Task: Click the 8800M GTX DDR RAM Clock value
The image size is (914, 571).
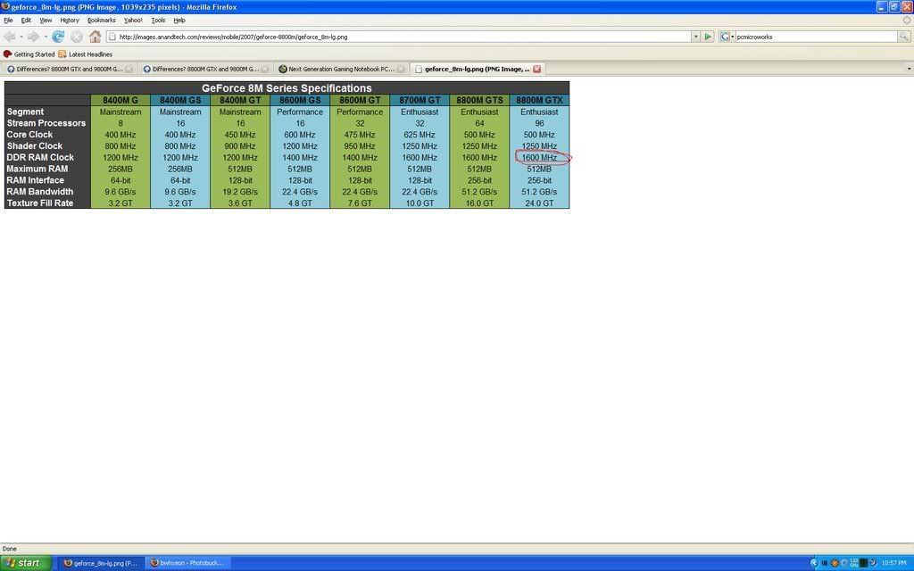Action: (x=539, y=157)
